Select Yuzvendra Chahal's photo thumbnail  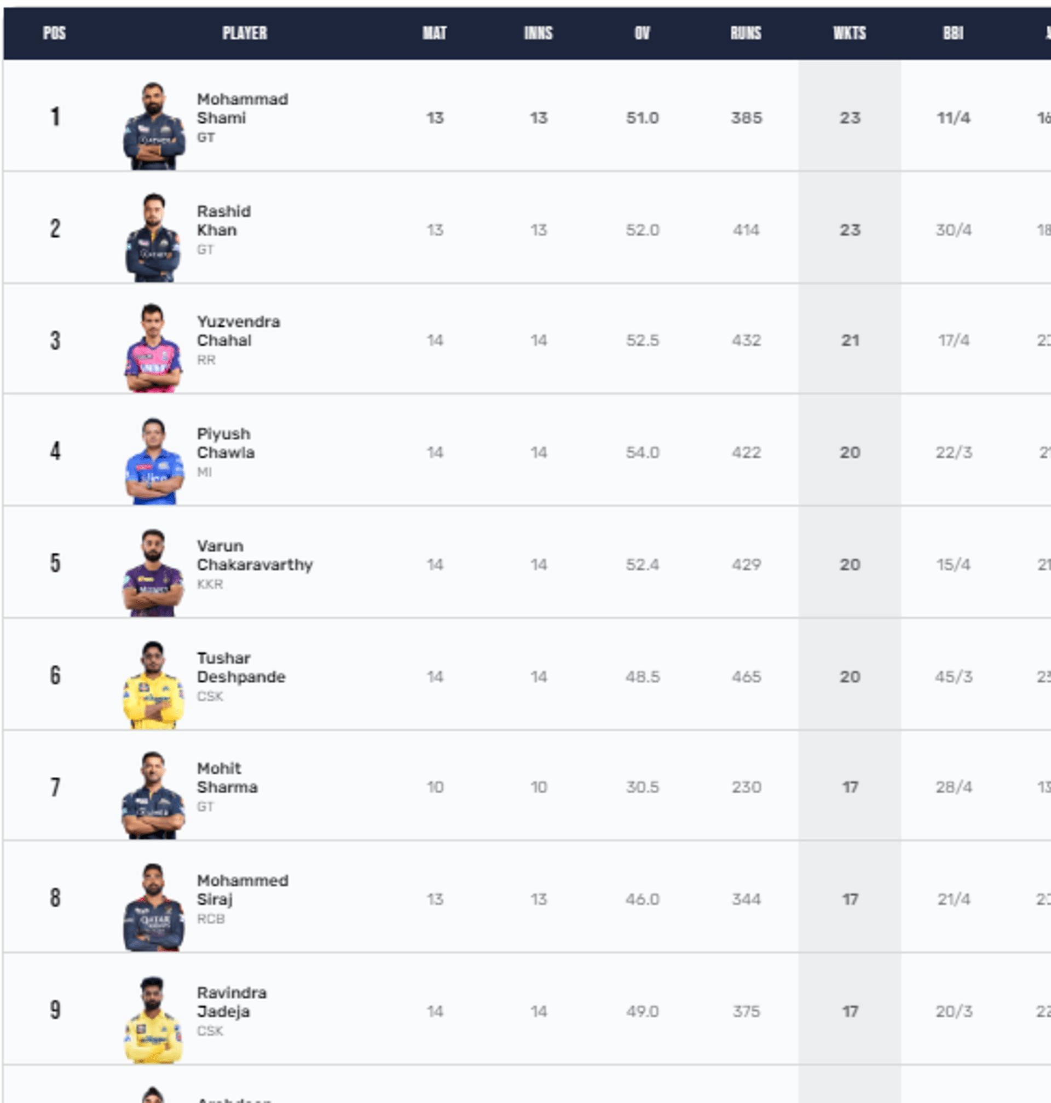click(x=153, y=348)
